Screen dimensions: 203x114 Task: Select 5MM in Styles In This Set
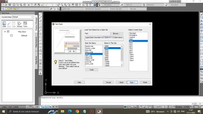point(107,52)
